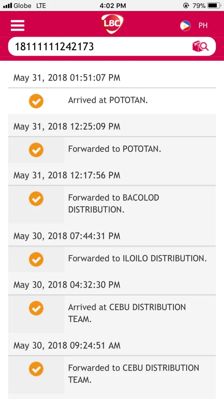Tap the May 30 04:32:30 PM timestamp

tap(67, 285)
